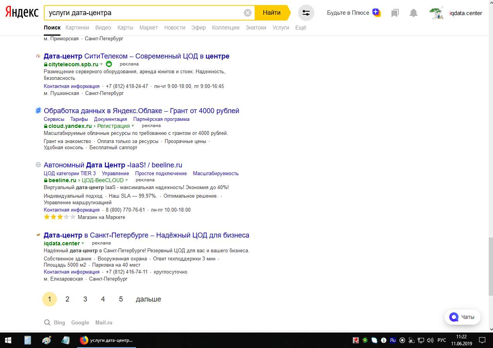
Task: Switch to the Карты tab
Action: (x=125, y=28)
